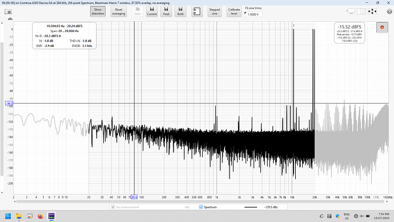
Task: Toggle the Show distortion button
Action: pyautogui.click(x=98, y=11)
